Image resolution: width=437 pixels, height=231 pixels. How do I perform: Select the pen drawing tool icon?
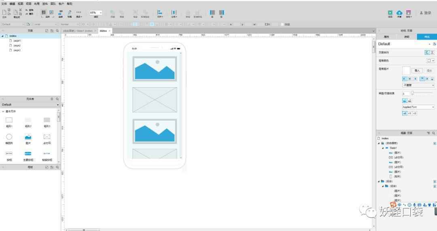tap(70, 13)
